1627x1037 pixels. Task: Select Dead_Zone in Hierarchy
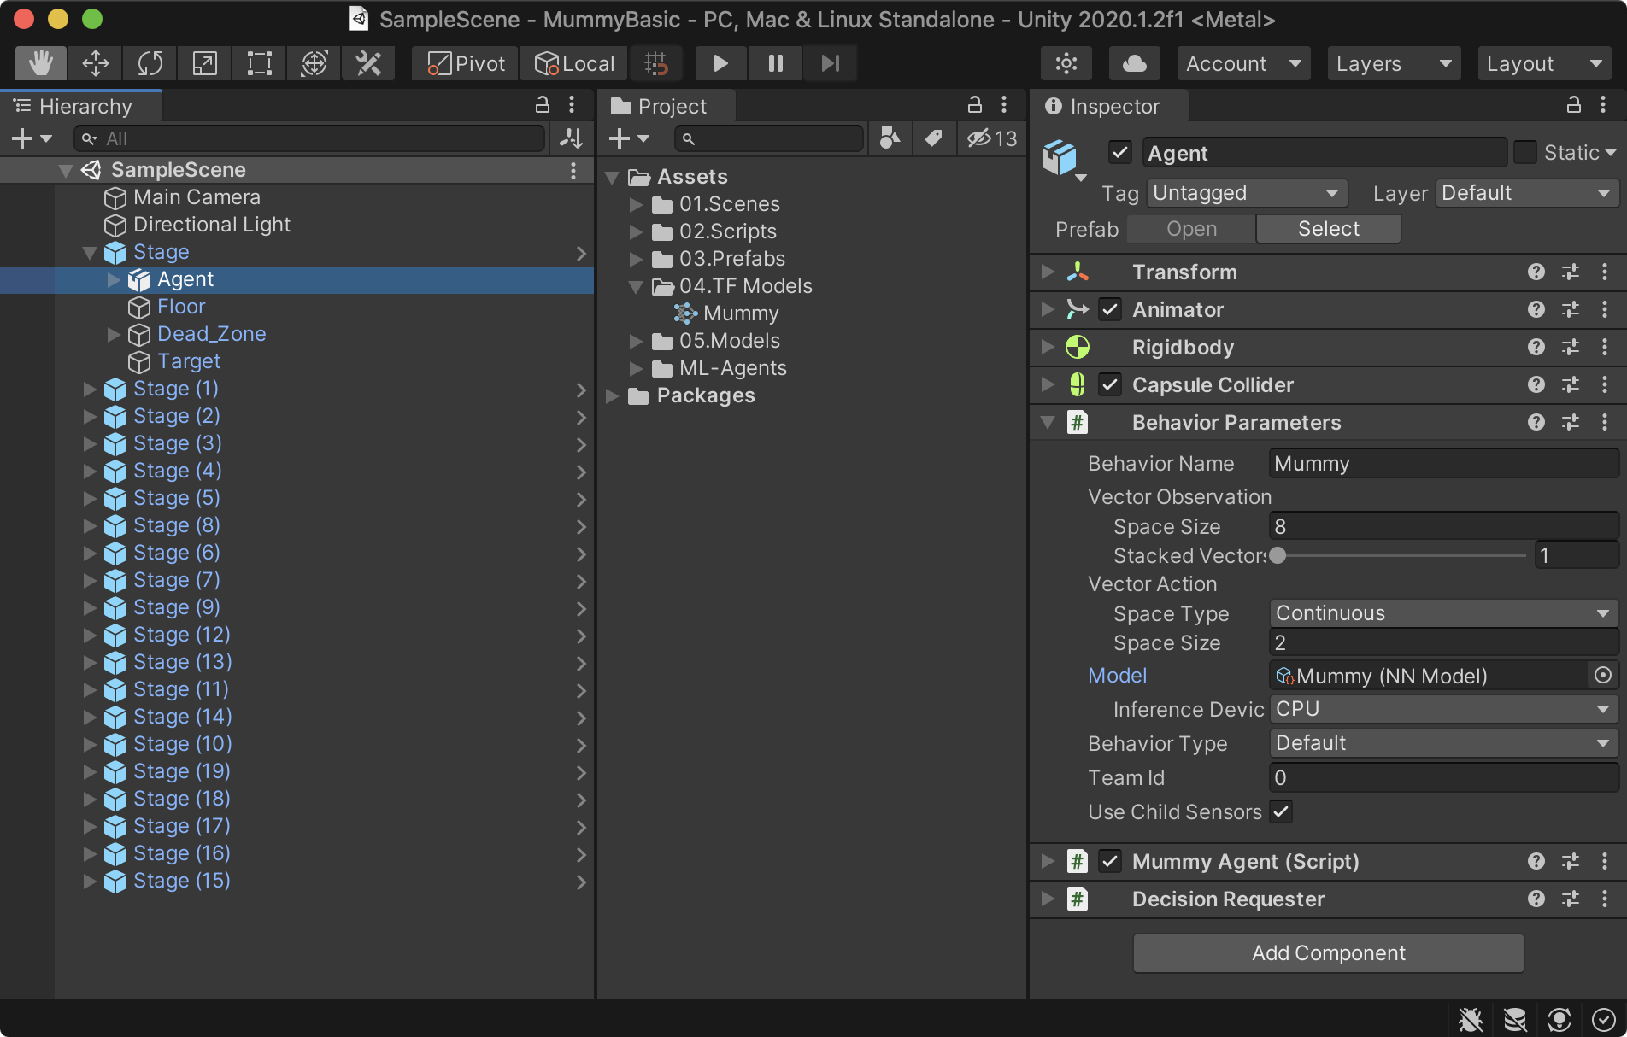point(211,334)
